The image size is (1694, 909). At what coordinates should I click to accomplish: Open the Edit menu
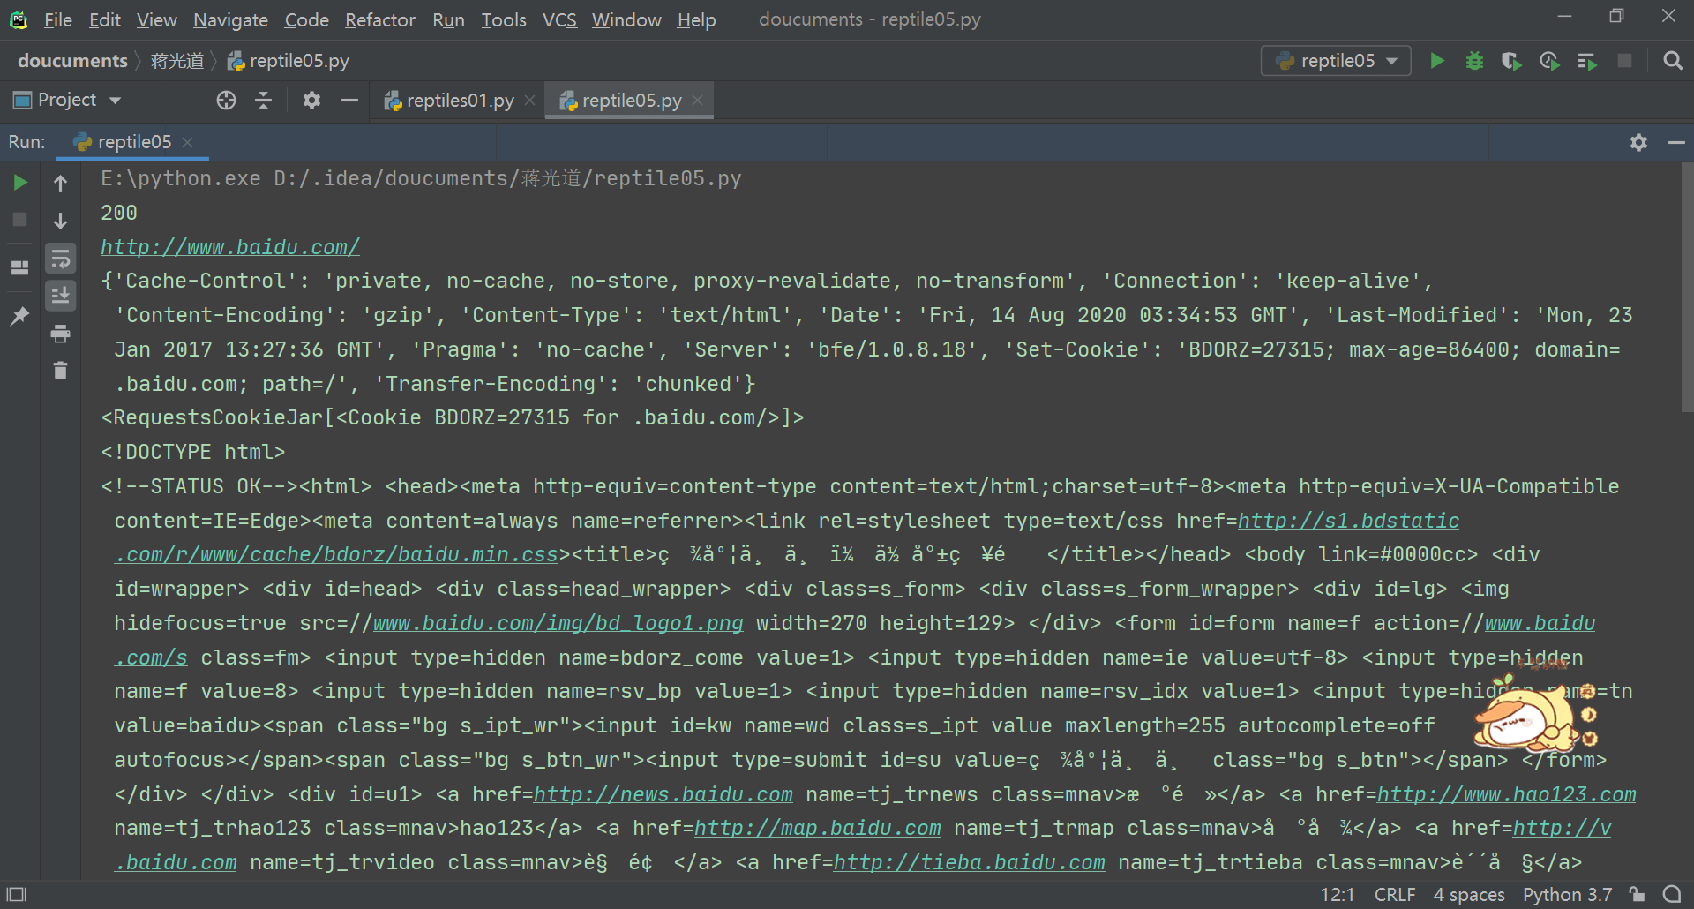click(x=105, y=19)
